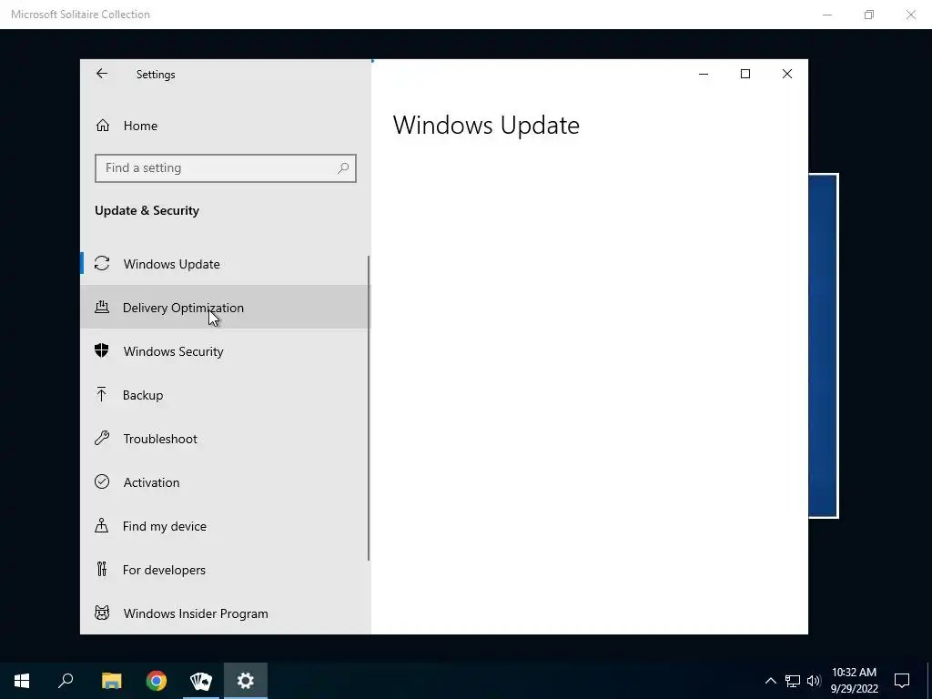
Task: Switch to Solitaire Collection taskbar icon
Action: click(x=201, y=681)
